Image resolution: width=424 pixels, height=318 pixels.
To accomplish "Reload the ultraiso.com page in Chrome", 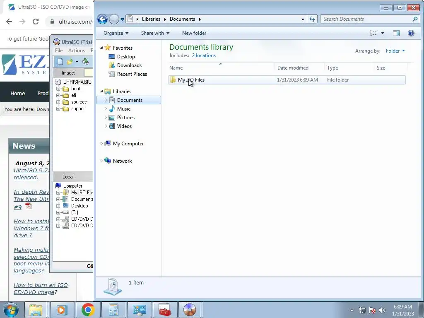I will tap(36, 22).
